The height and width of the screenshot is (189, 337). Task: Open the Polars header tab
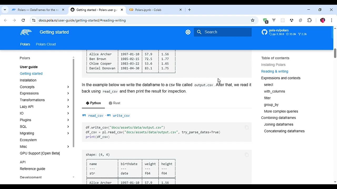click(25, 44)
